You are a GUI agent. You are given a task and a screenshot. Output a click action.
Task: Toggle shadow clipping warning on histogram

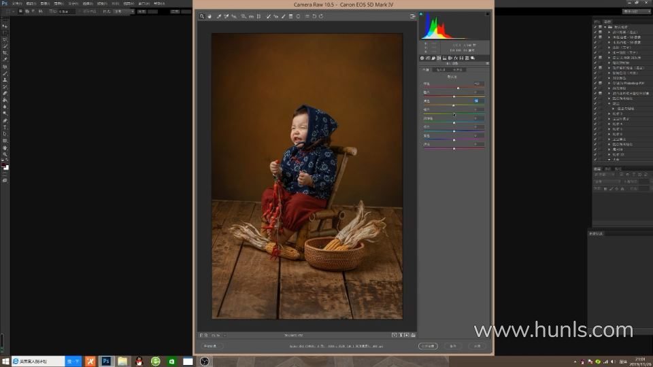click(422, 14)
